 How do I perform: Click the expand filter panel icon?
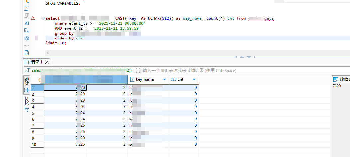pos(138,70)
